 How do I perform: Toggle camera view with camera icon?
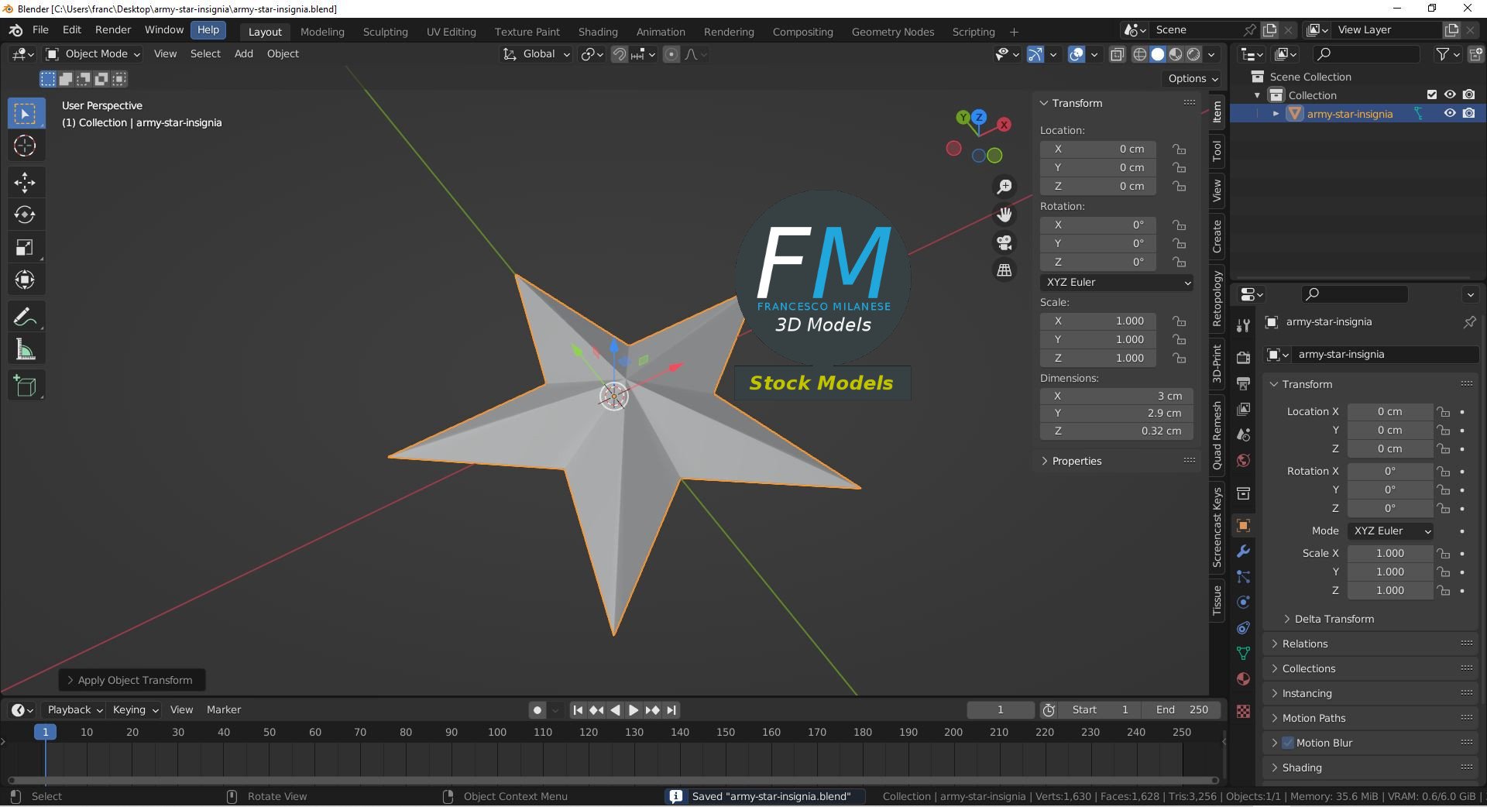(1004, 242)
